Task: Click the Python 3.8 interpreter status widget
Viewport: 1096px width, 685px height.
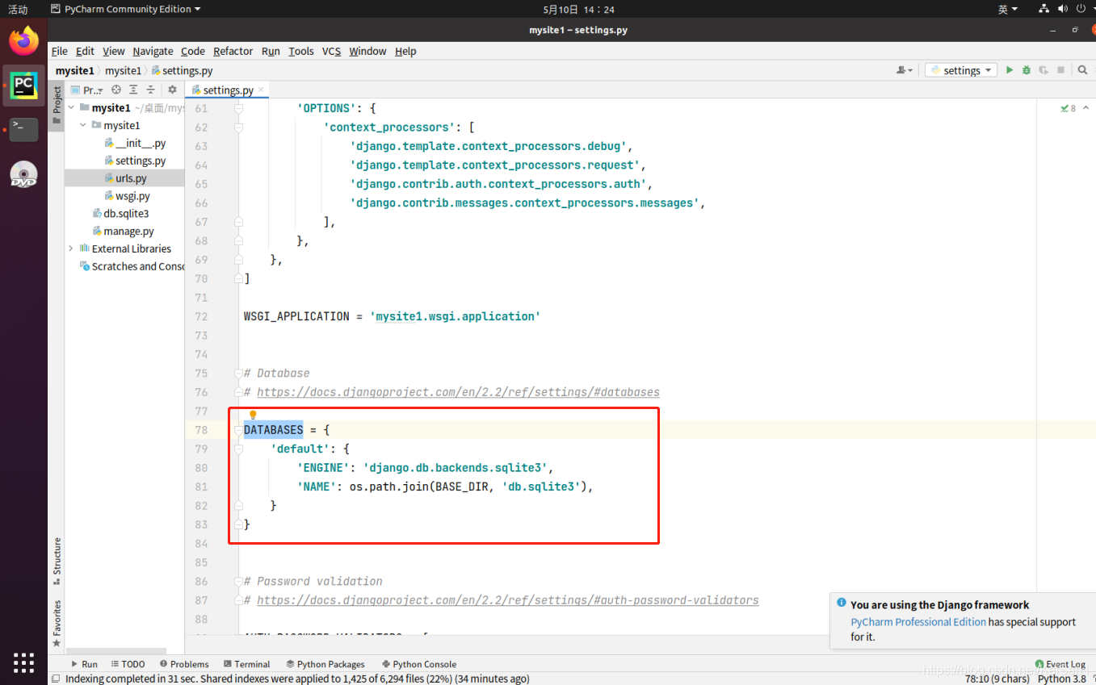Action: [1062, 679]
